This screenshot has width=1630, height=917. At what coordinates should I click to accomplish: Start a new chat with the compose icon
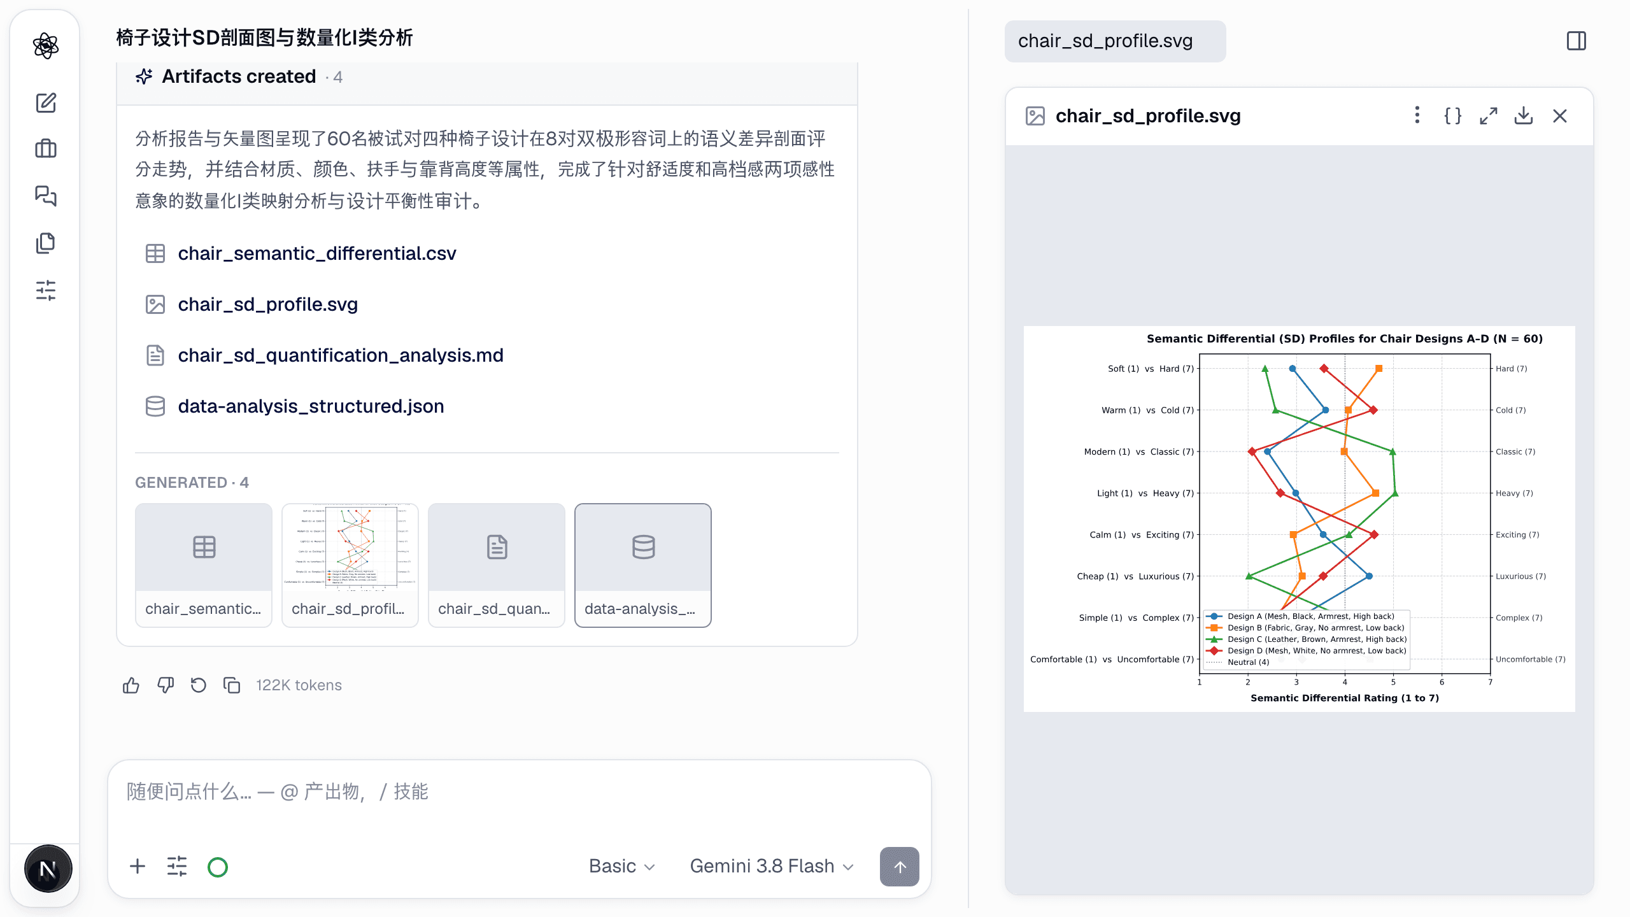(x=46, y=103)
